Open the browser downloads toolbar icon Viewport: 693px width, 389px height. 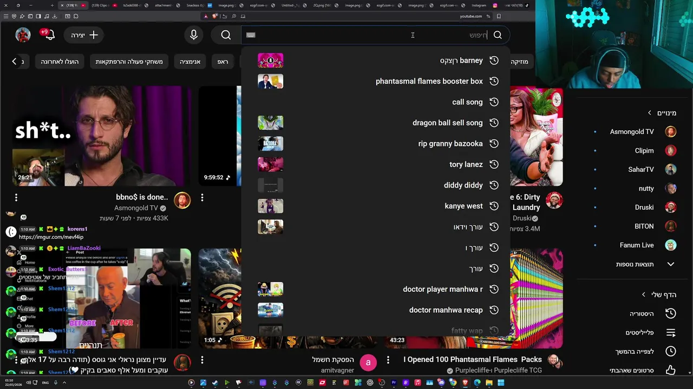click(55, 16)
